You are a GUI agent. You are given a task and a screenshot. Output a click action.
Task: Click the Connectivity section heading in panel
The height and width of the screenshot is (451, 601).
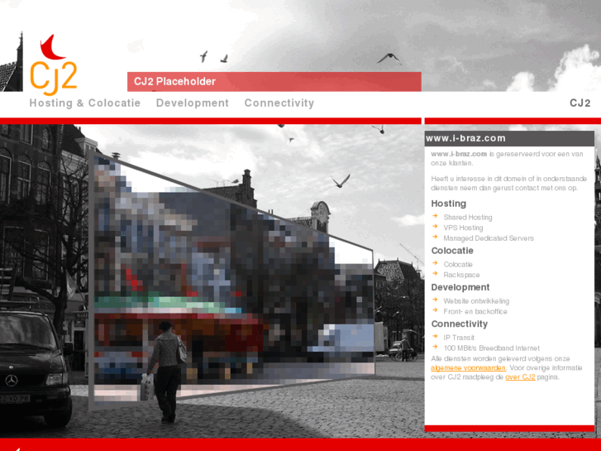tap(460, 324)
